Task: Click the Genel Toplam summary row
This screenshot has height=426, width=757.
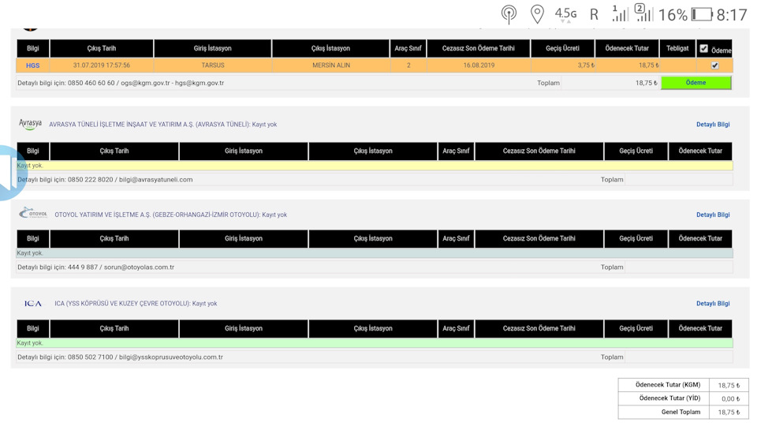Action: (683, 412)
